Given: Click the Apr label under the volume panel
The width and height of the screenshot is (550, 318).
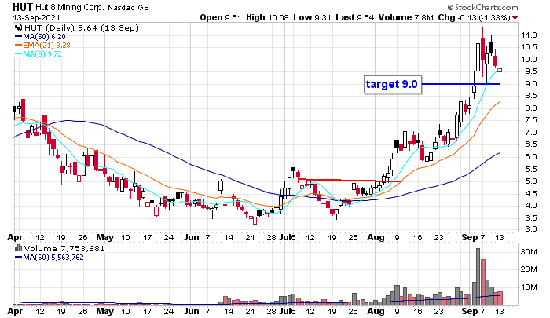Looking at the screenshot, I should tap(15, 311).
